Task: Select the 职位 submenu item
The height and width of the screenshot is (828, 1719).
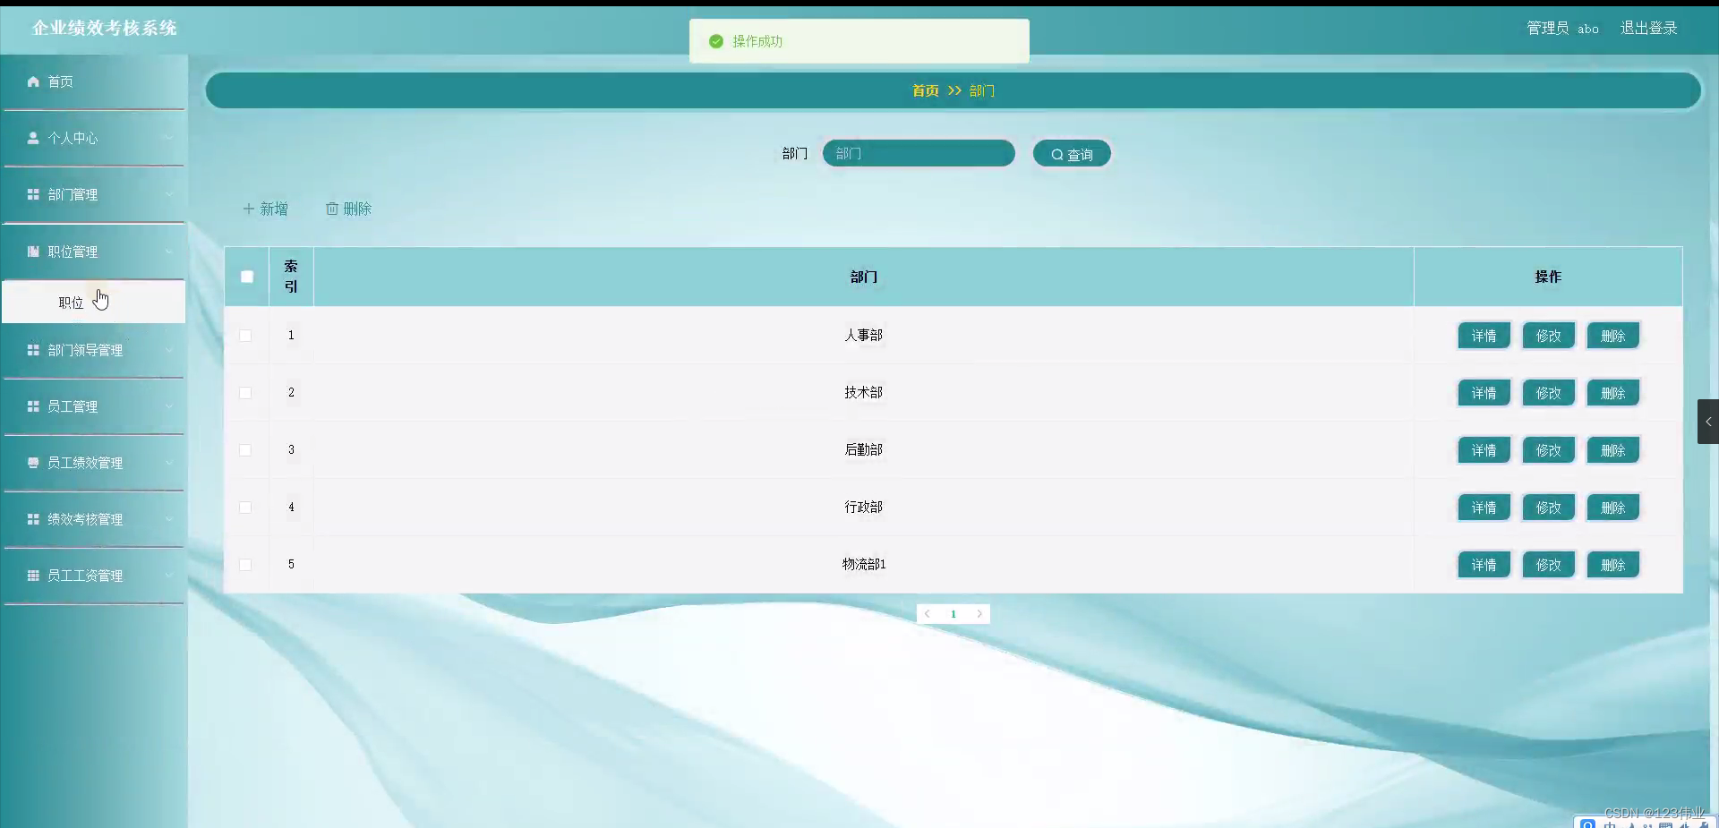Action: coord(72,302)
